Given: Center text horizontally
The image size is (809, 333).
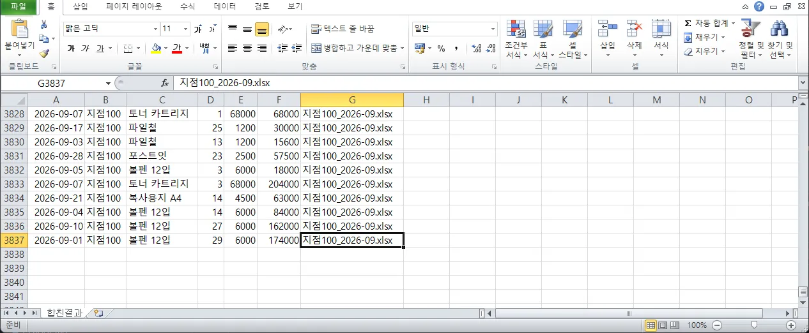Looking at the screenshot, I should (x=247, y=48).
